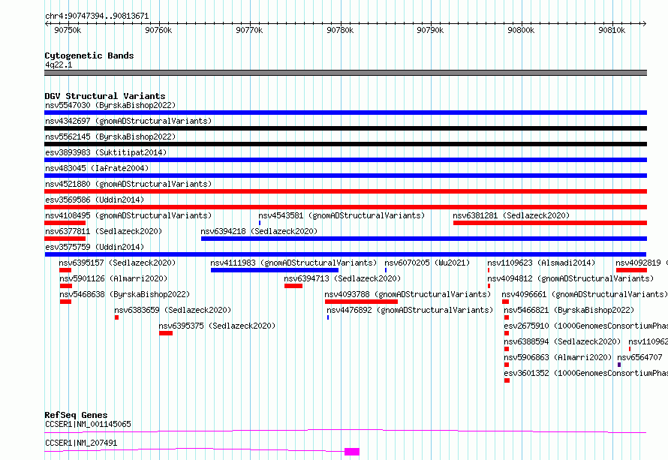
Task: Click nsv6395157 (Sedlazeck2020) label
Action: click(117, 263)
